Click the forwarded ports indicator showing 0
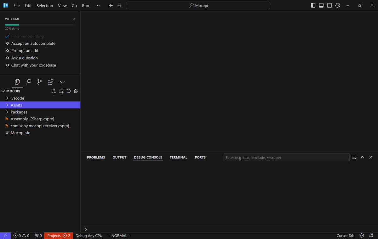This screenshot has height=239, width=378. pyautogui.click(x=38, y=236)
